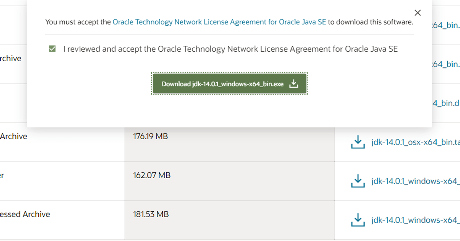Close the license agreement dialog
The image size is (460, 241).
pyautogui.click(x=418, y=13)
